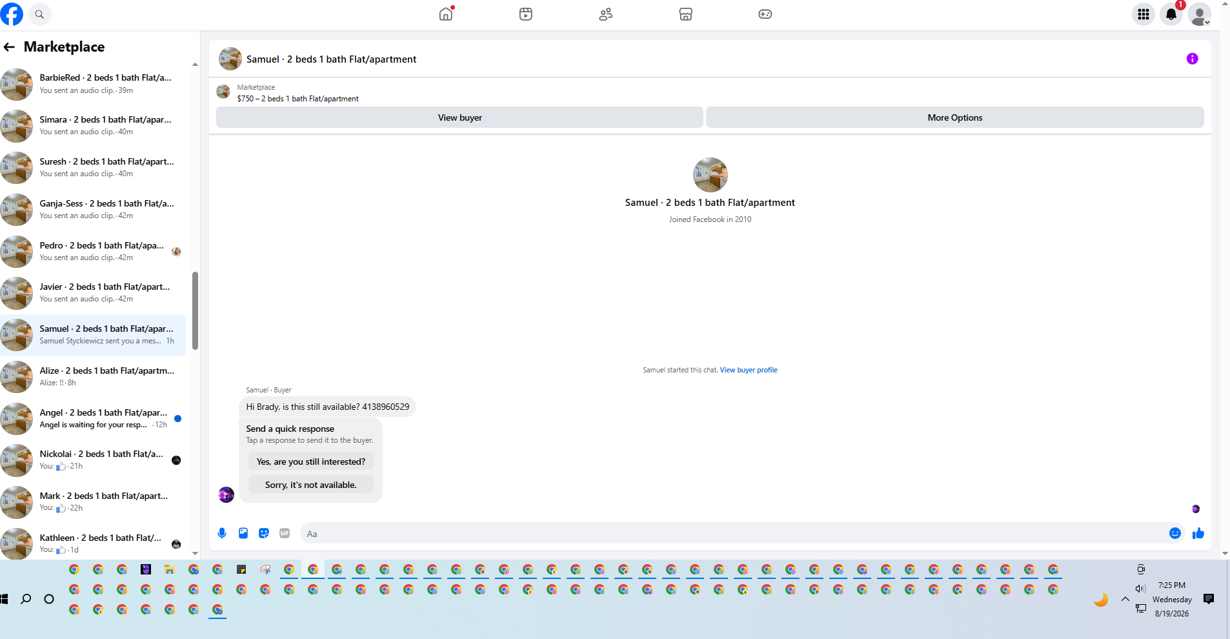Click the message text 'Hi Brady, is this still available? 4138960529'

coord(327,407)
